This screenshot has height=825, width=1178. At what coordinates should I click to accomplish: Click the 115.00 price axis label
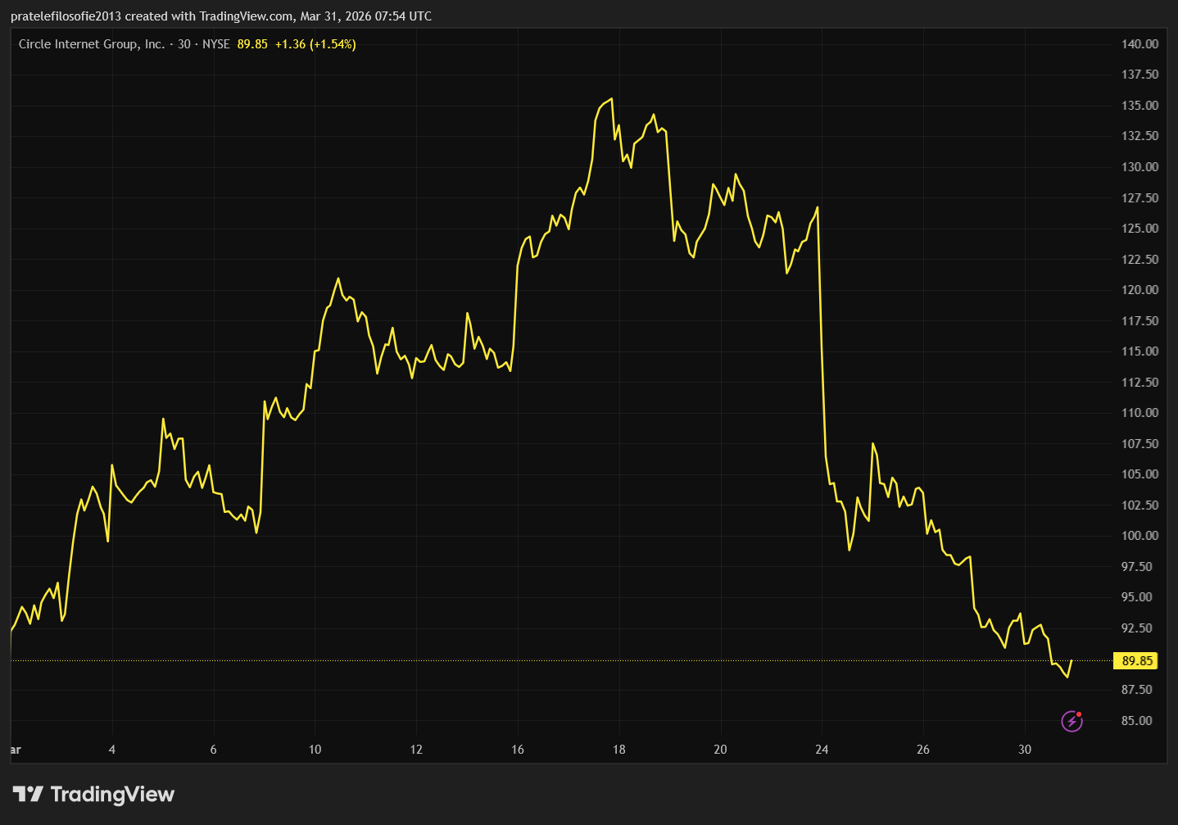click(1140, 351)
